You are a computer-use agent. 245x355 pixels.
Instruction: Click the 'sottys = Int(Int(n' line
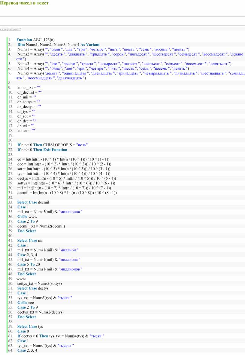tap(66, 183)
